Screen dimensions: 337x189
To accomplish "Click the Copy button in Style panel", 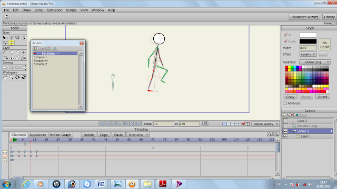I will coord(290,97).
